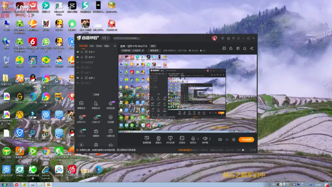Click the pill button next to category
Viewport: 332px width, 187px height.
tap(154, 51)
